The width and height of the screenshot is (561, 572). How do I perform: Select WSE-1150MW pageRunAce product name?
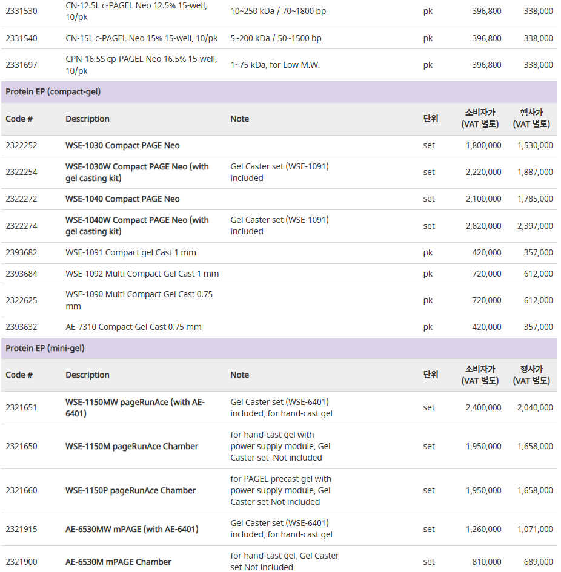point(134,407)
